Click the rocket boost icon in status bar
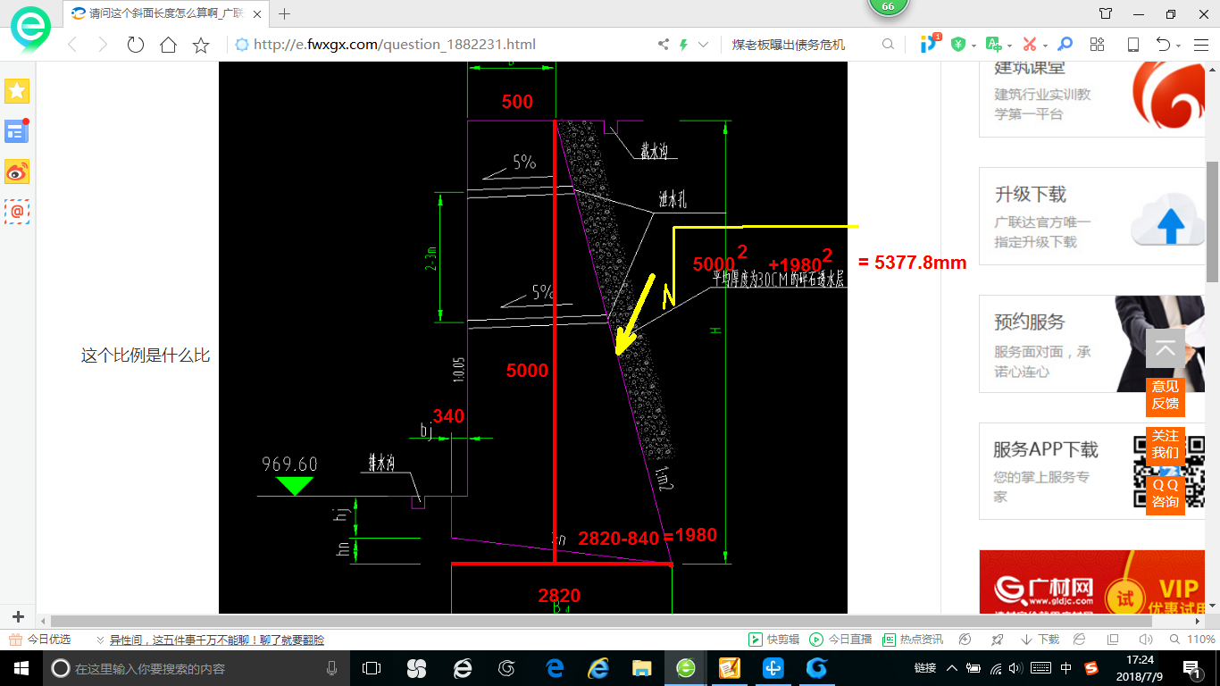Screen dimensions: 1220x686 pos(998,640)
